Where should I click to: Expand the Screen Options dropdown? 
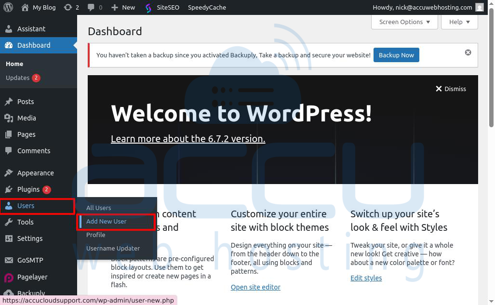click(404, 22)
